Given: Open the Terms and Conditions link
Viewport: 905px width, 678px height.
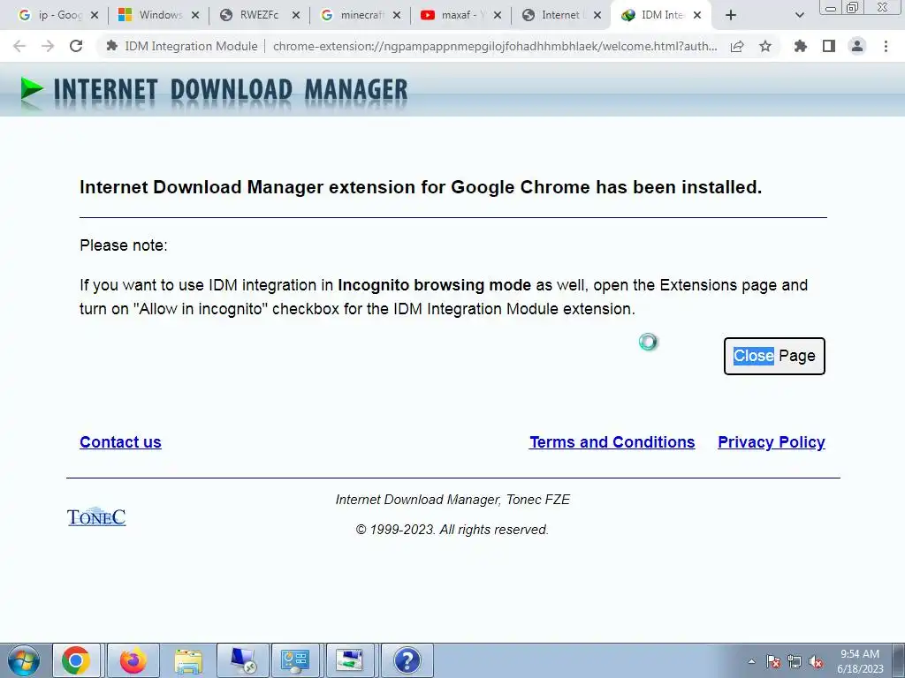Looking at the screenshot, I should pyautogui.click(x=612, y=442).
